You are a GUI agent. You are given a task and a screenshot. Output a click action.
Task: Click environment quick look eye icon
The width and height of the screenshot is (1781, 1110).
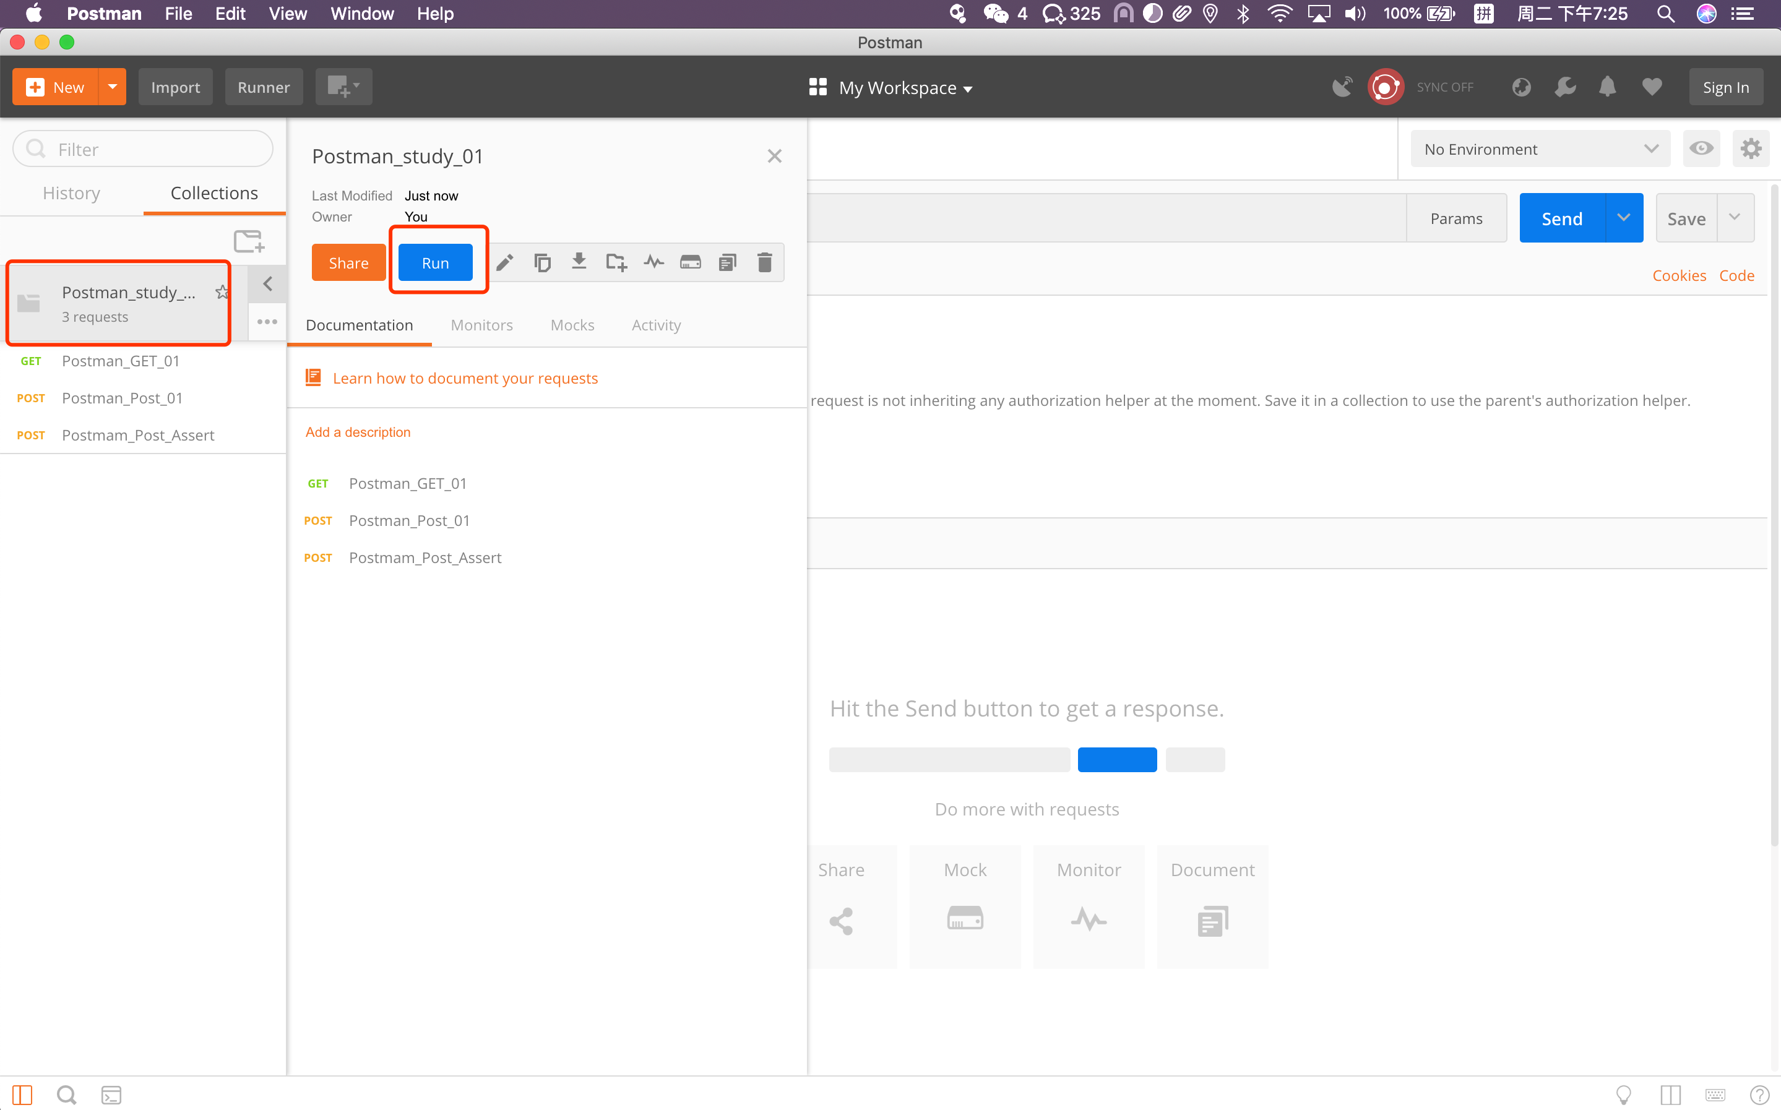(1701, 149)
